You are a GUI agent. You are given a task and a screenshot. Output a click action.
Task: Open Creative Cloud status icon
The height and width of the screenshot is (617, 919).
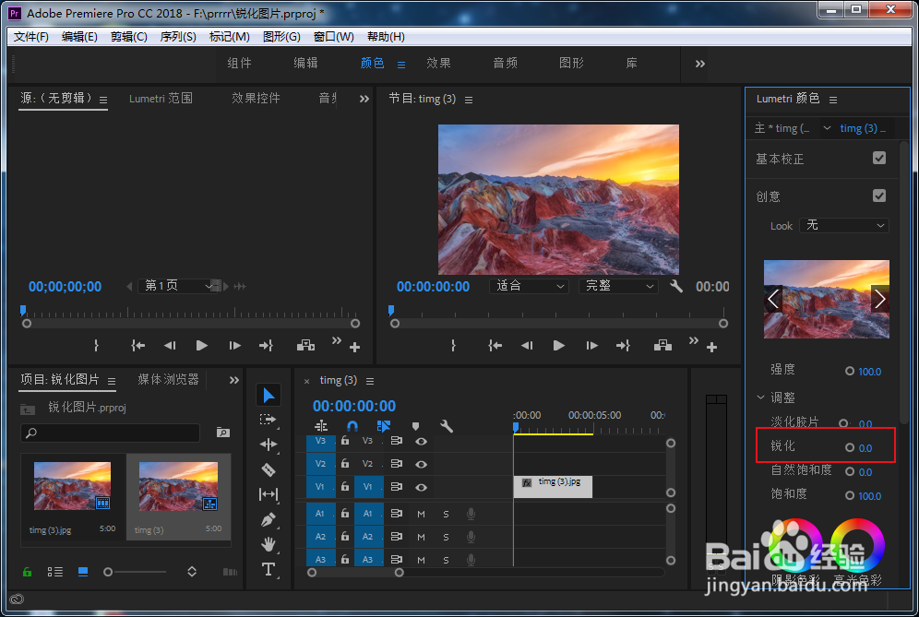tap(17, 599)
